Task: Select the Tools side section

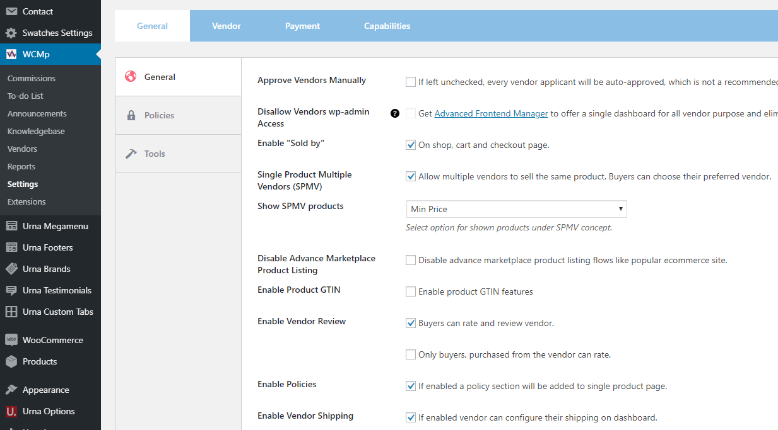Action: coord(178,154)
